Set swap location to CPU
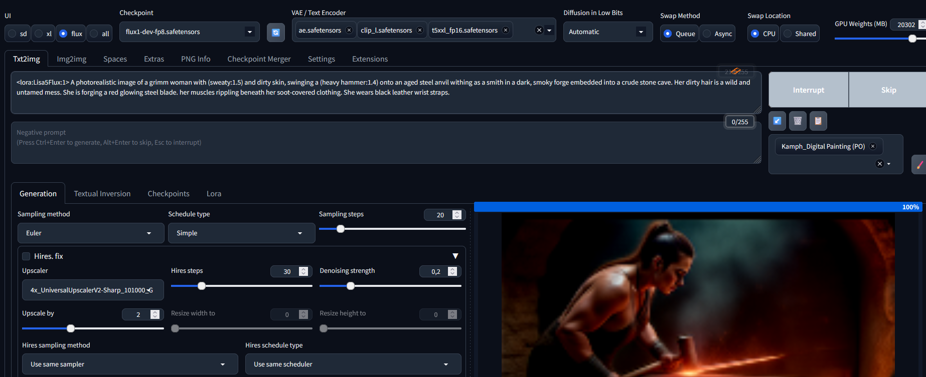 (763, 34)
